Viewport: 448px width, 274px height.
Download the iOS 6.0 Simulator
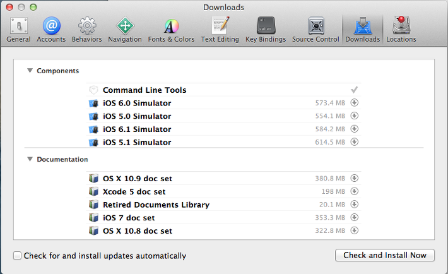click(x=354, y=102)
